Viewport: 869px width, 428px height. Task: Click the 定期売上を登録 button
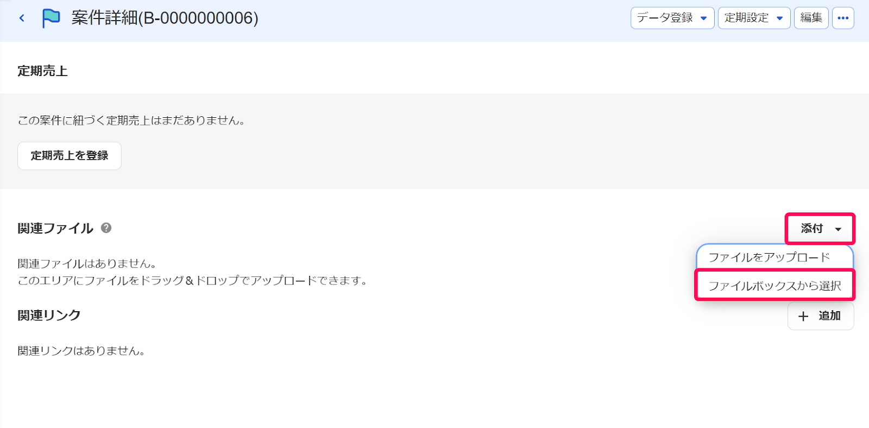[70, 156]
